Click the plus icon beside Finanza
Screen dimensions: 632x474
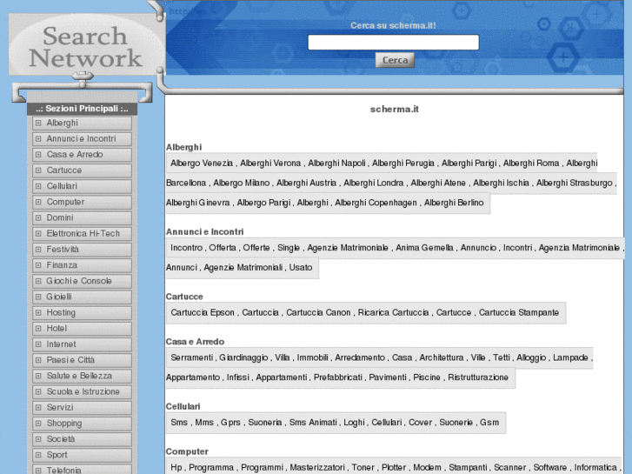click(38, 265)
